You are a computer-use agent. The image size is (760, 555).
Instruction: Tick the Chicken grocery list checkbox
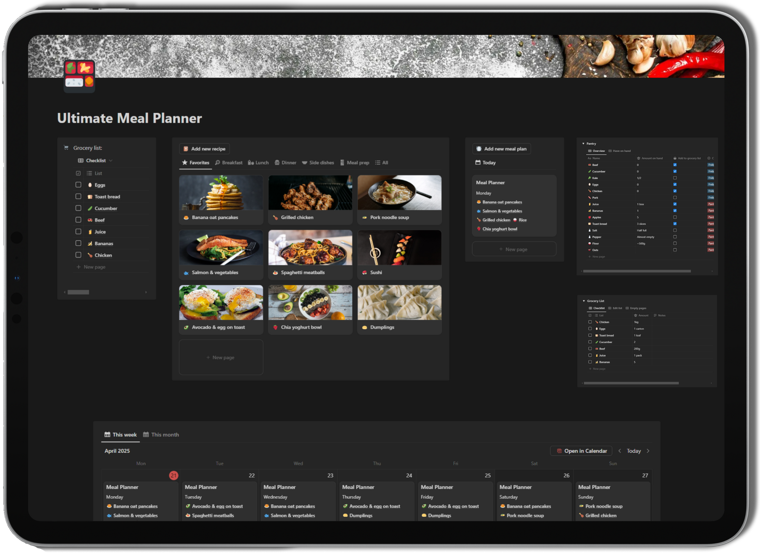coord(78,255)
